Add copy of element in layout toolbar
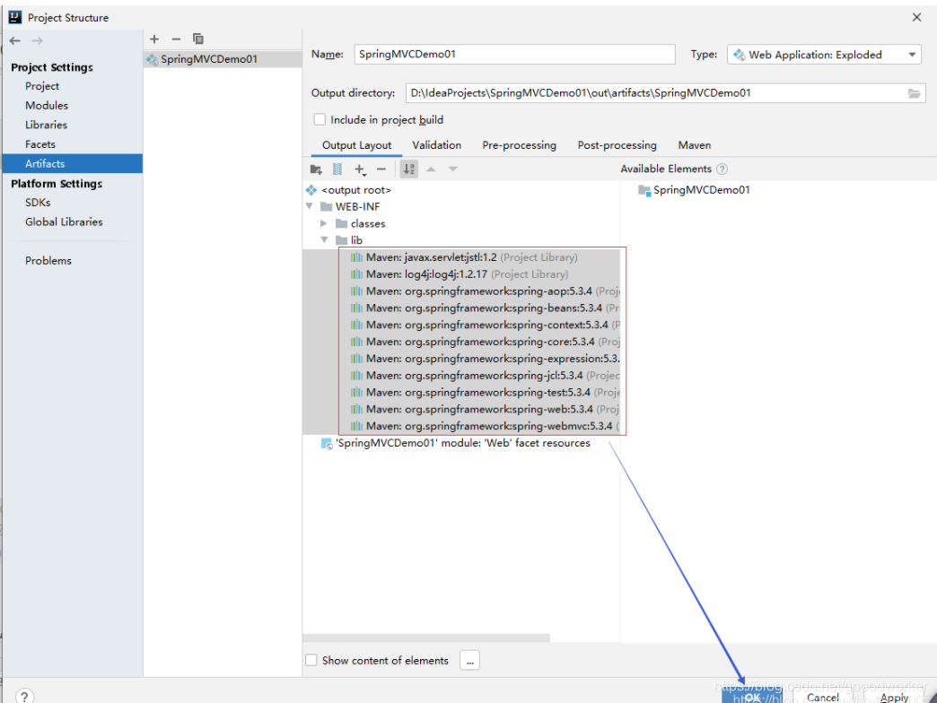Viewport: 937px width, 703px height. 360,169
